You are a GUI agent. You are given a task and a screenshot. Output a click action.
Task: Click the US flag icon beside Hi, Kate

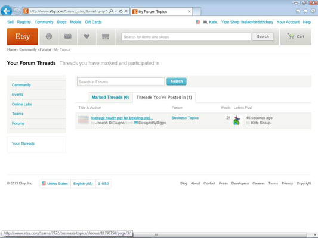click(198, 22)
